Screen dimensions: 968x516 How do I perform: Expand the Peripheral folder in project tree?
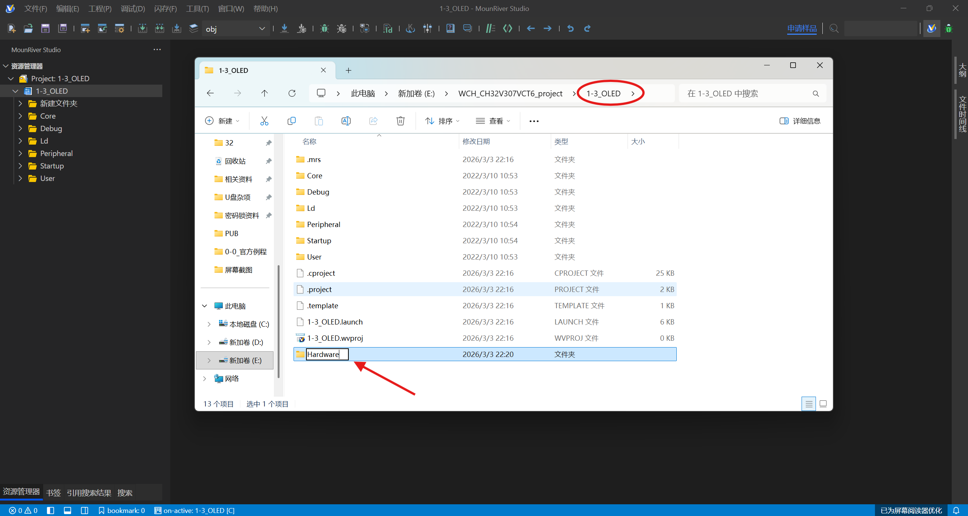[20, 153]
